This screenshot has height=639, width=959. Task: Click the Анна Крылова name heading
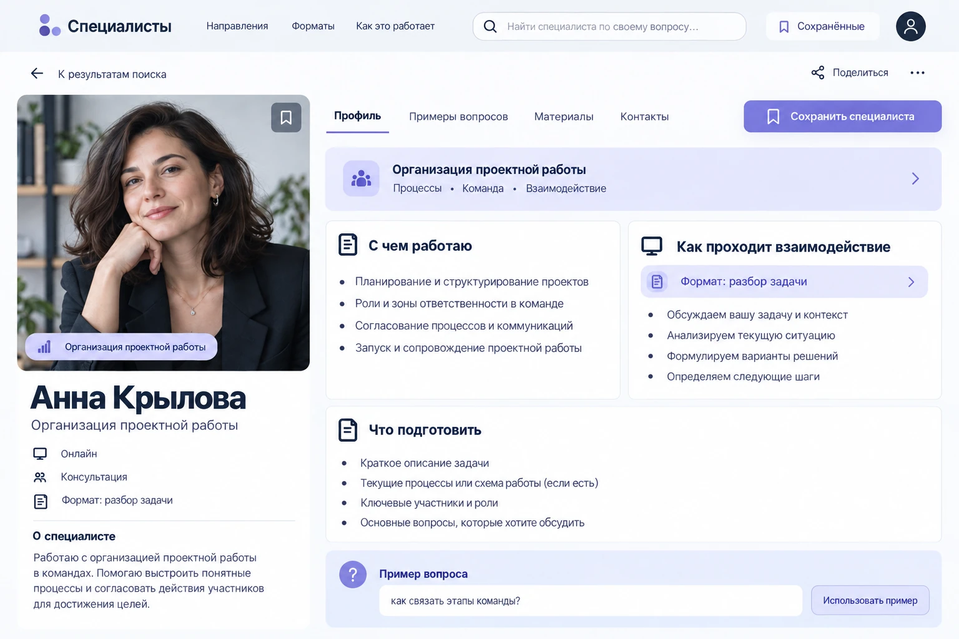[138, 398]
